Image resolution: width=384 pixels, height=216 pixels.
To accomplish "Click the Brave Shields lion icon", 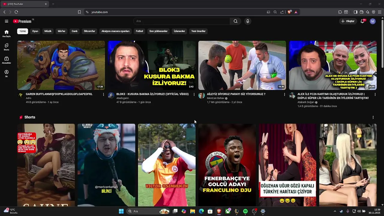I will click(x=289, y=12).
